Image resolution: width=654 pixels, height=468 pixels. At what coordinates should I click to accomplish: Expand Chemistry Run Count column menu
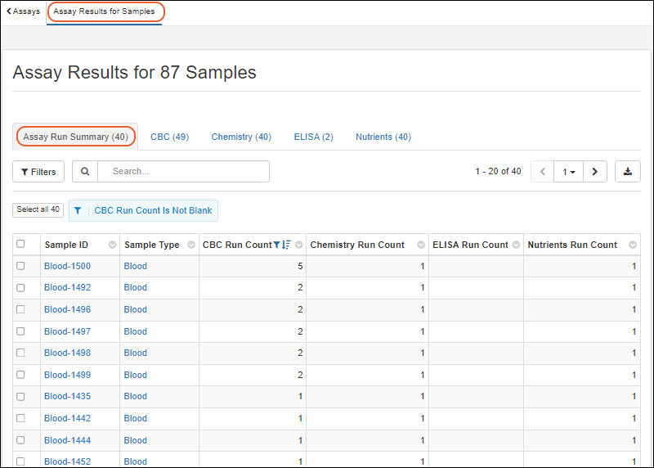point(421,245)
